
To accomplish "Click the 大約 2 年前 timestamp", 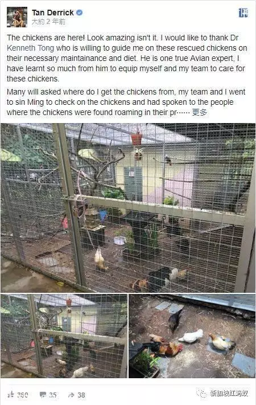I will coord(48,22).
